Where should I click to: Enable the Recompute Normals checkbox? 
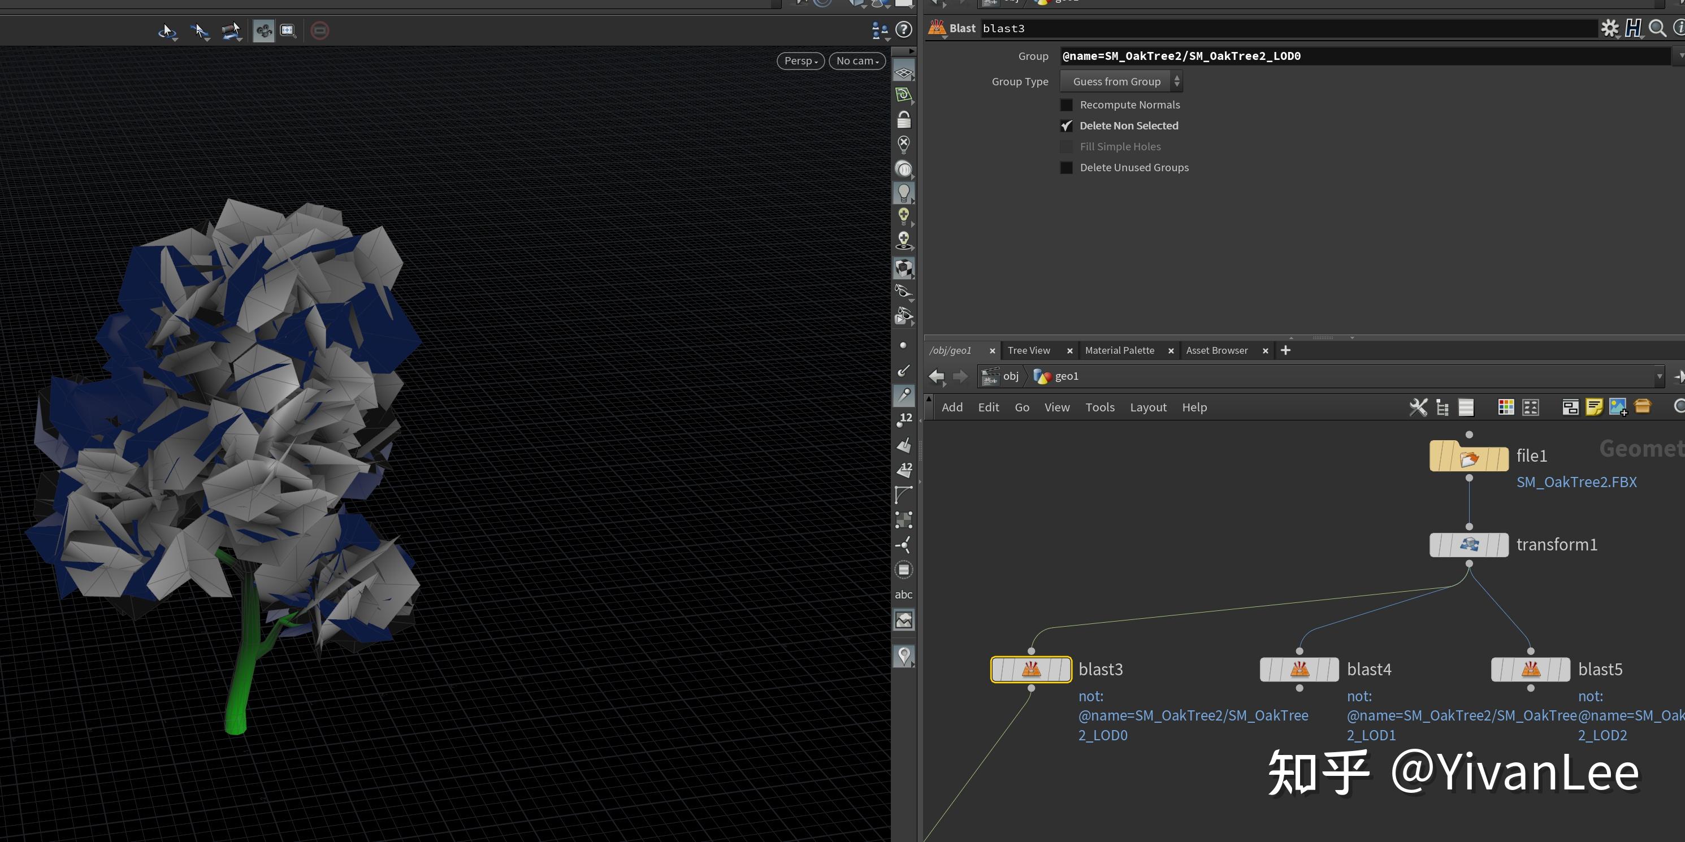(x=1066, y=105)
